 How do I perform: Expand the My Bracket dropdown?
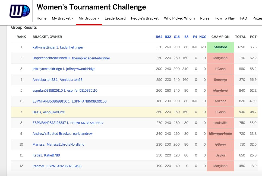tap(63, 18)
